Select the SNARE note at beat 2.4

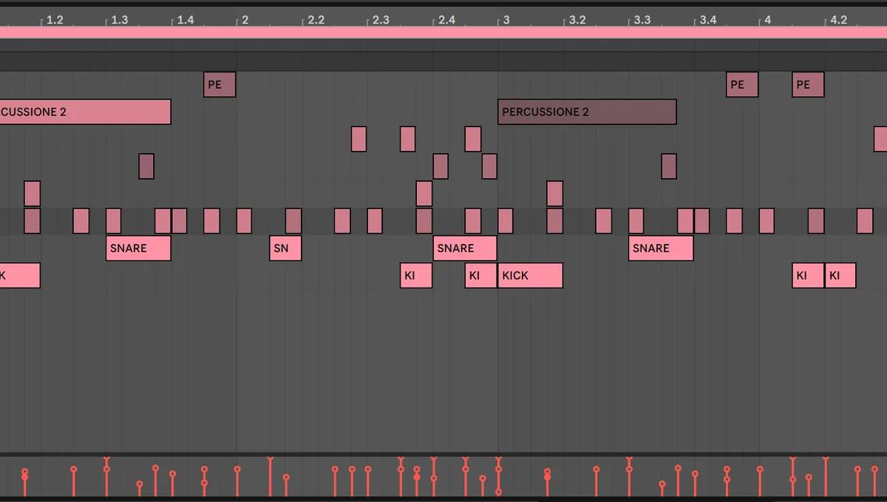[x=465, y=248]
